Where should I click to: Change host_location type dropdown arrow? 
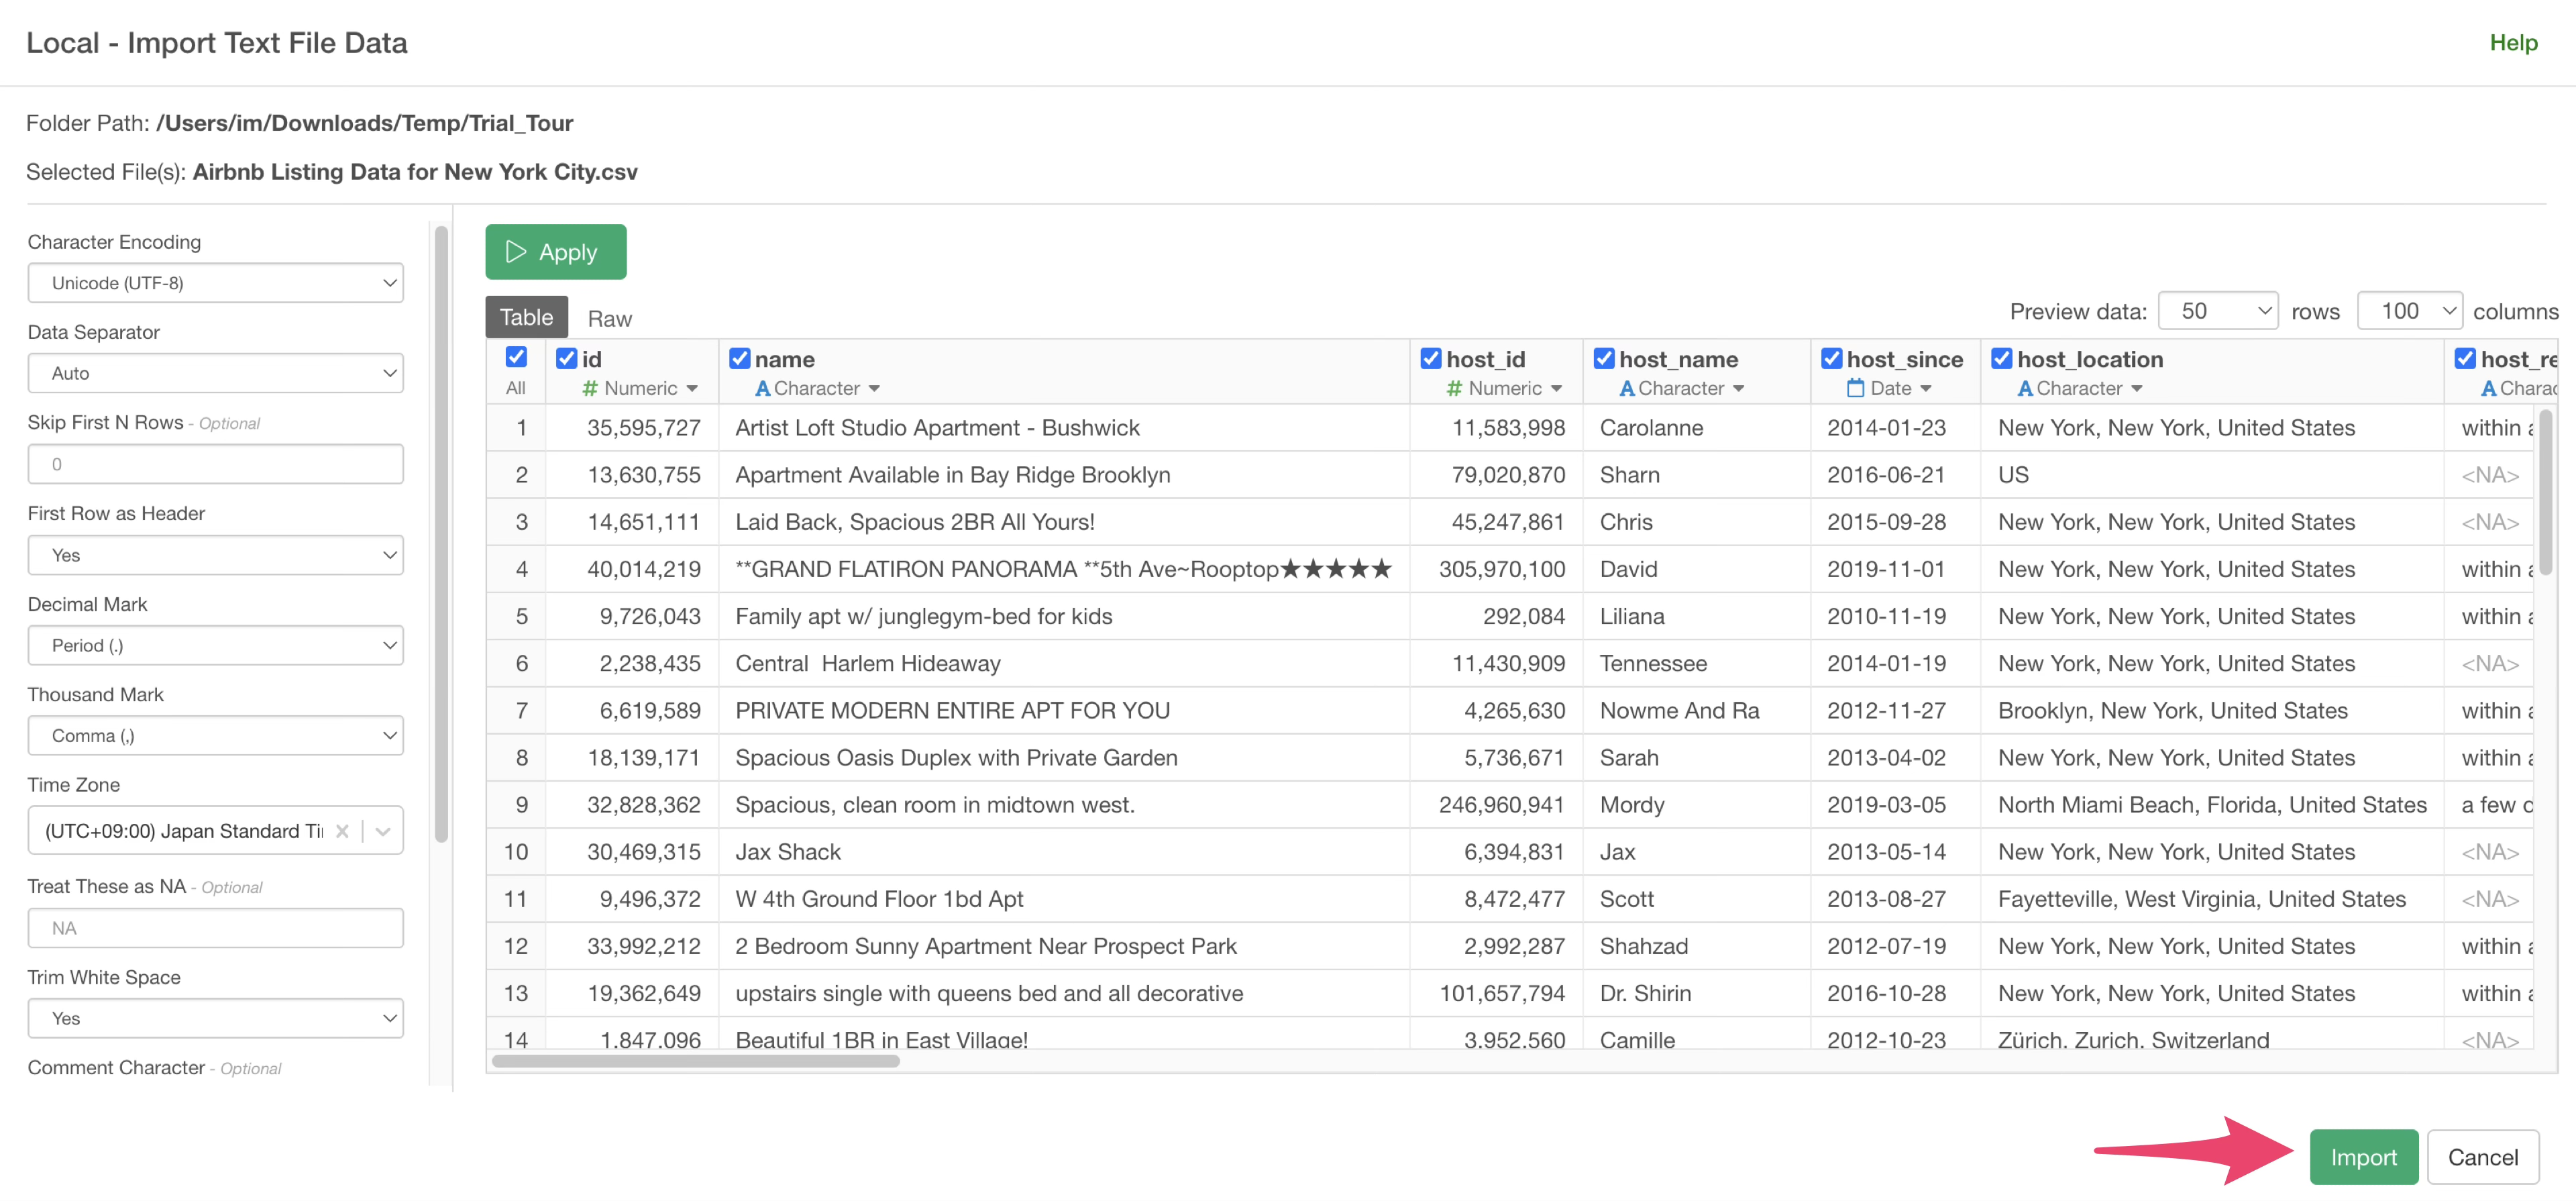[2136, 389]
